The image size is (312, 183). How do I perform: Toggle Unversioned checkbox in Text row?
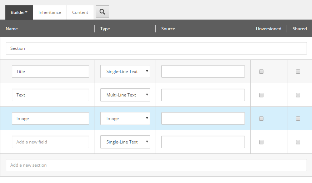261,95
